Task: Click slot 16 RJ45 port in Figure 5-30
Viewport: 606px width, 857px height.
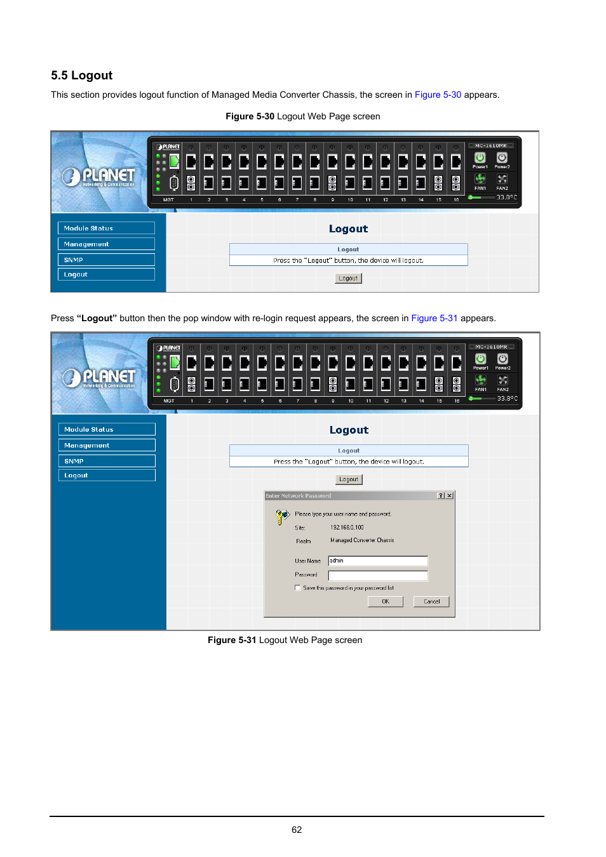Action: [x=455, y=162]
